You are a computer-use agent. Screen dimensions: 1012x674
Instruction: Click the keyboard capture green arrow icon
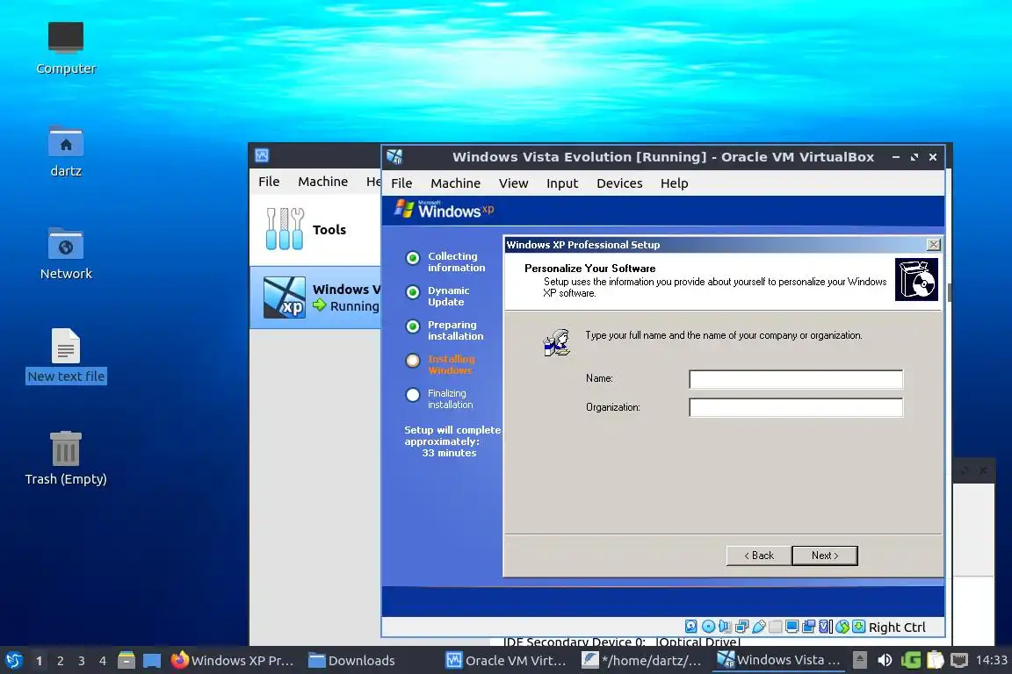tap(859, 627)
